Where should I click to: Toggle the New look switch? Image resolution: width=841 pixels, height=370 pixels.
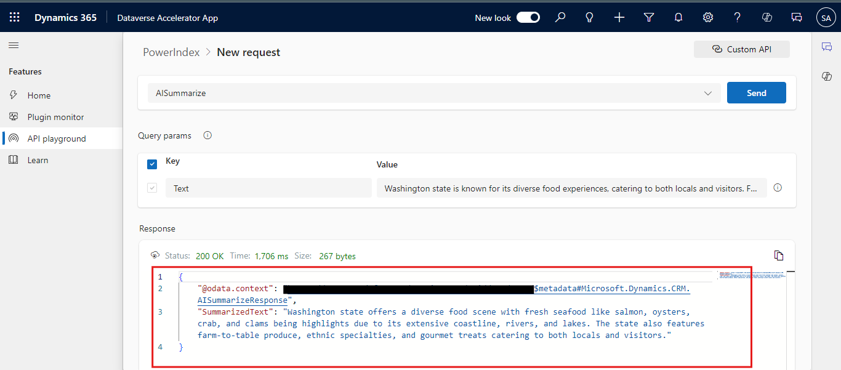[528, 18]
